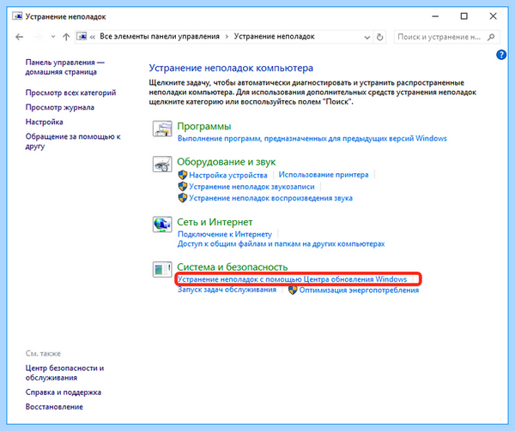Minimize the 'Устранение неполадок' window
The height and width of the screenshot is (431, 515).
point(435,16)
